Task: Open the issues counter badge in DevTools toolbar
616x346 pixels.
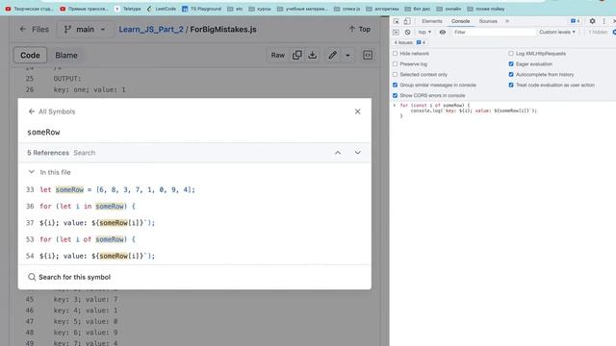Action: pyautogui.click(x=576, y=21)
